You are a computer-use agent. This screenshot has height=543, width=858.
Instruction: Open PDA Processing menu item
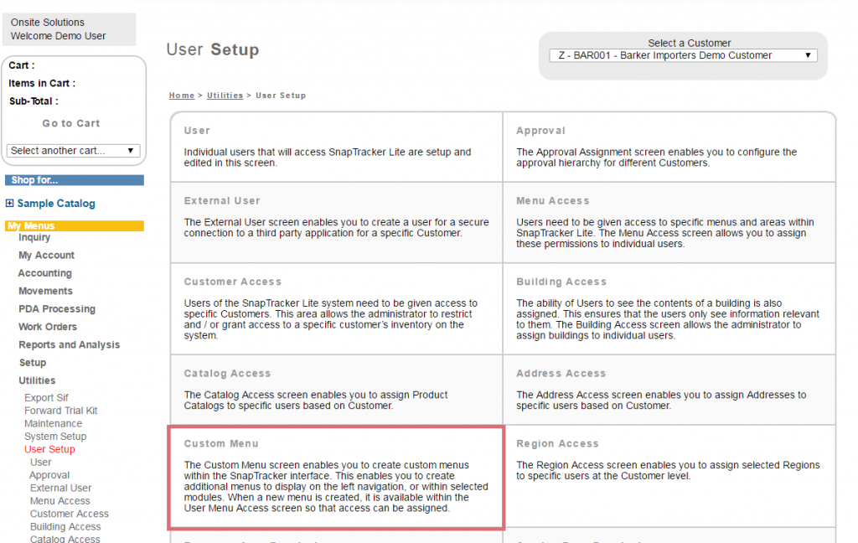57,309
